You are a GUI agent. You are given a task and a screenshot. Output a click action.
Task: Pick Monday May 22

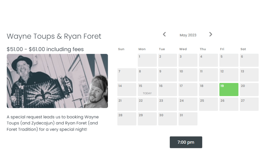(x=147, y=104)
